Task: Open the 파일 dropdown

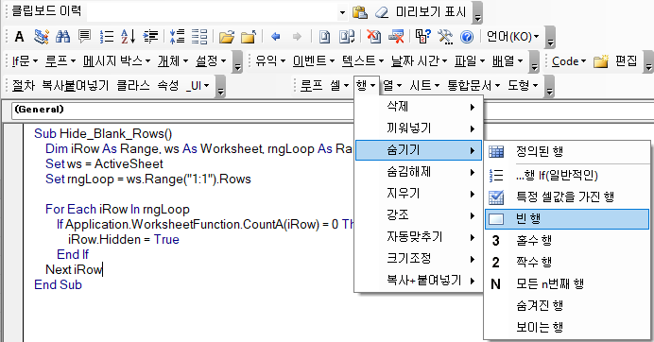Action: (470, 61)
